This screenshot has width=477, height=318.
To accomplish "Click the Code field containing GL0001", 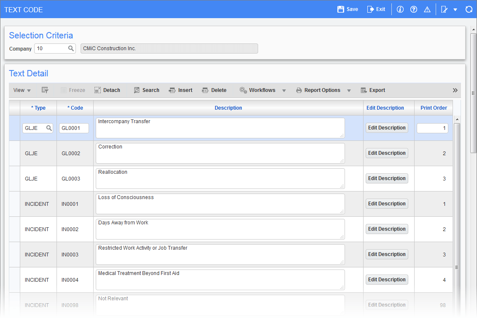I will [74, 128].
